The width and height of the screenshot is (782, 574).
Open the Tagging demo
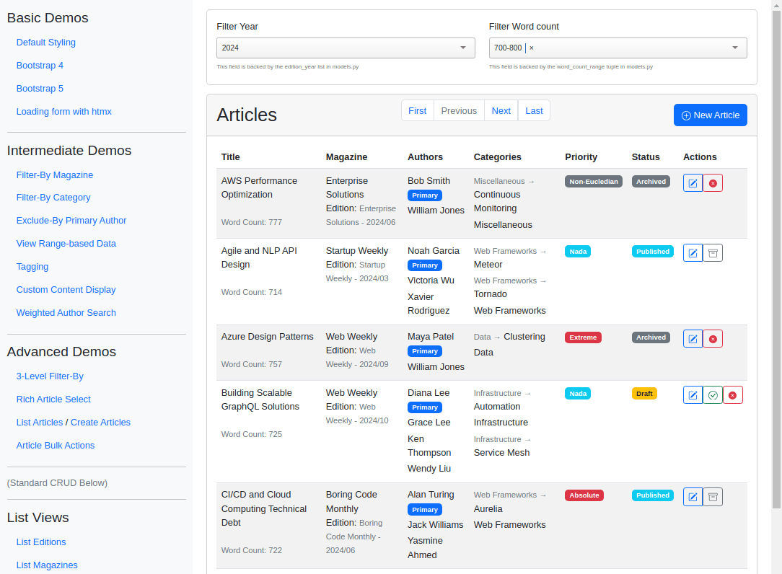coord(32,266)
